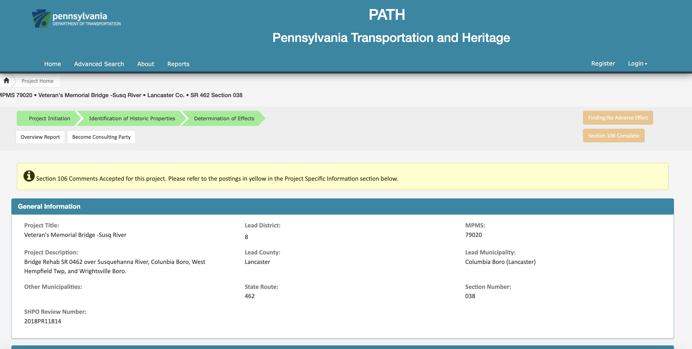The height and width of the screenshot is (349, 692).
Task: Click project title Veteran's Memorial Bridge -Susq River
Action: point(75,235)
